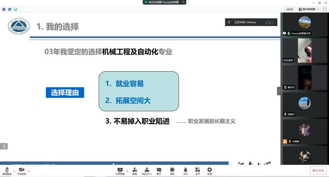Expand audio options arrow beside microphone

click(x=14, y=171)
